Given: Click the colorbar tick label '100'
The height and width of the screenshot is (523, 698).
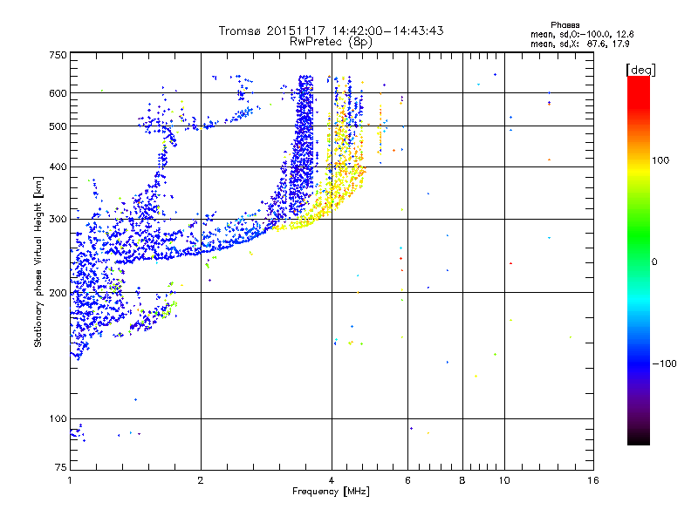Looking at the screenshot, I should click(660, 160).
